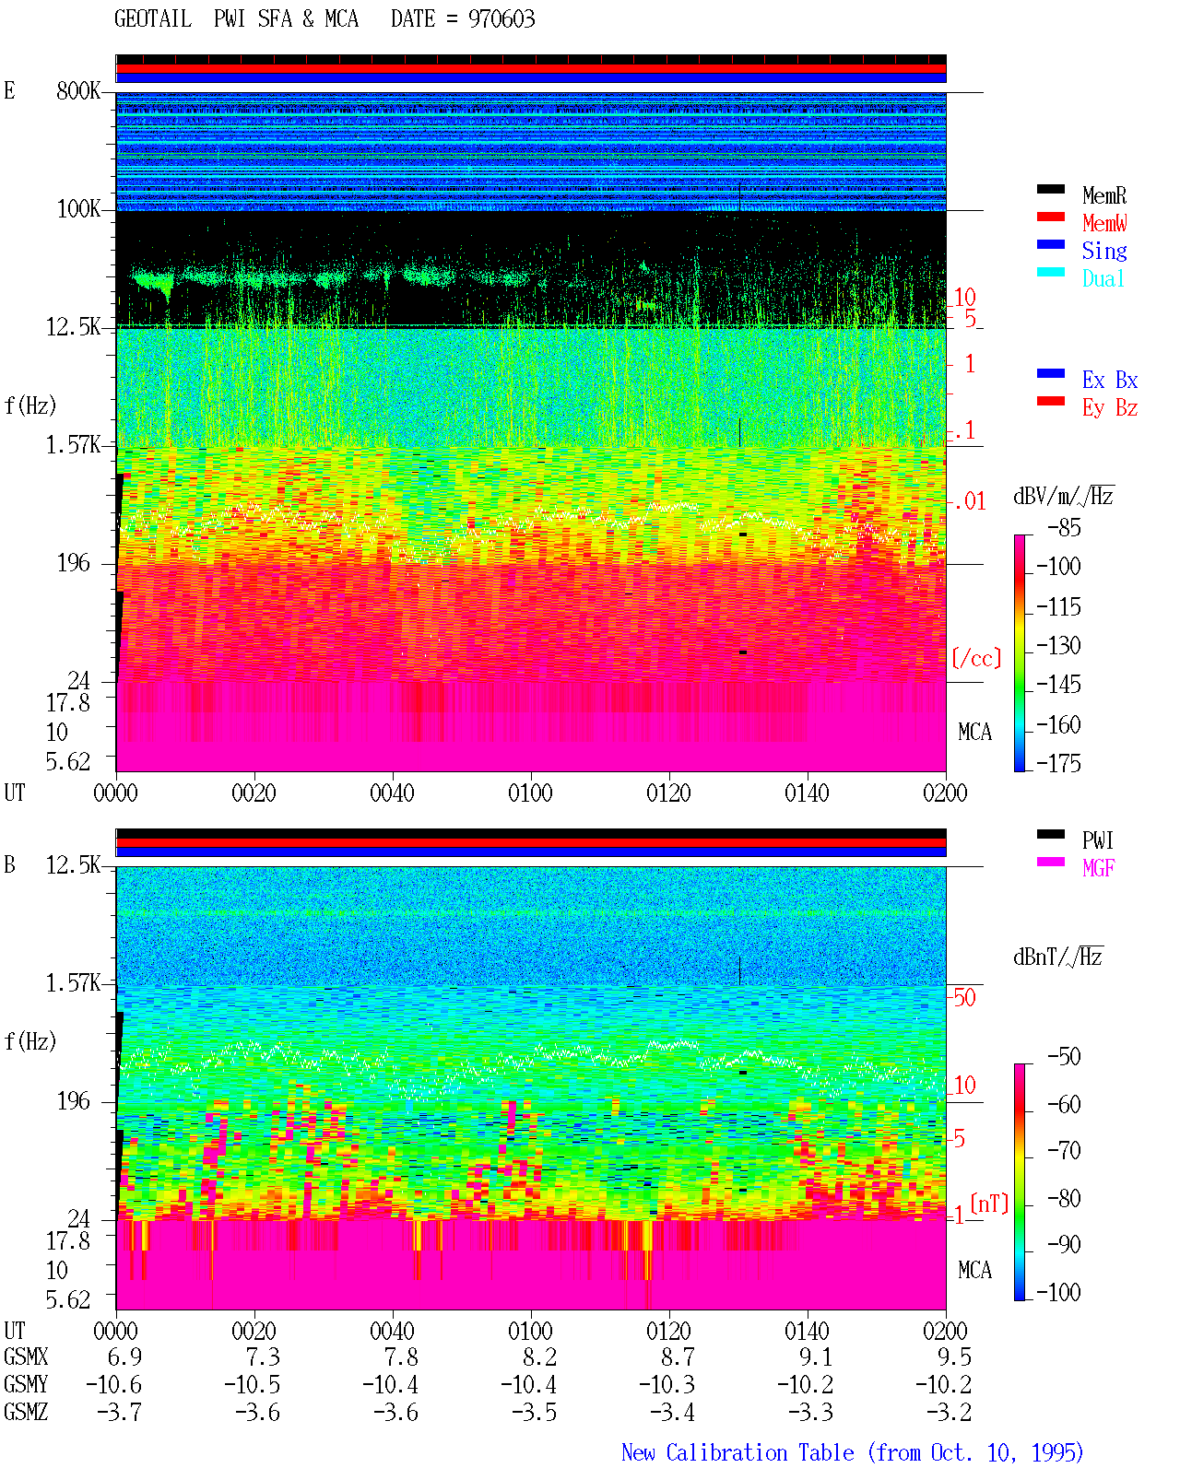Click the GSMY value -10.6
The image size is (1180, 1468).
coord(114,1385)
